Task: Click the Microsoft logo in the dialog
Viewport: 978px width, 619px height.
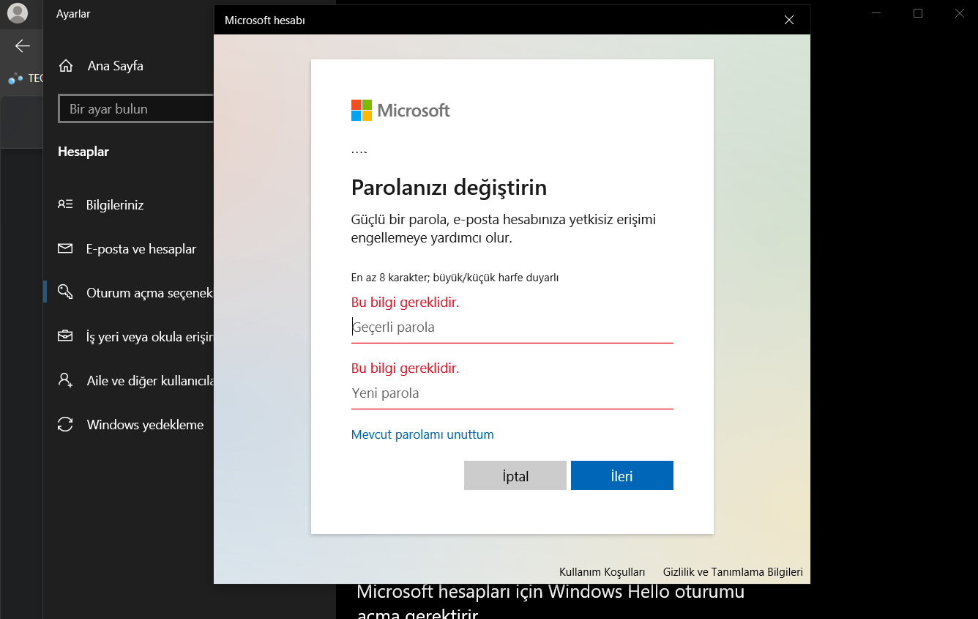Action: point(400,111)
